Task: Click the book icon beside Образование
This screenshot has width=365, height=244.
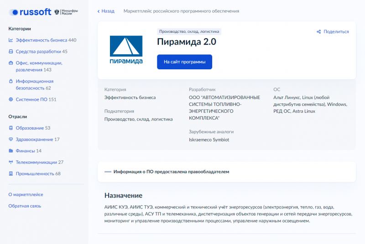Action: pyautogui.click(x=10, y=128)
